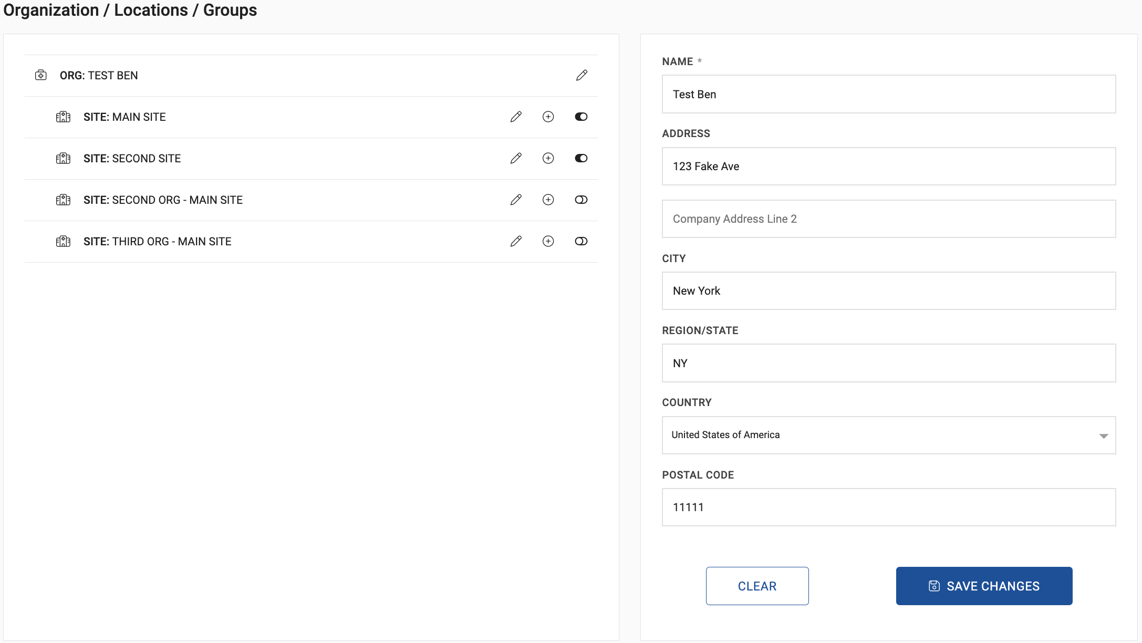Click the Clear button

757,586
